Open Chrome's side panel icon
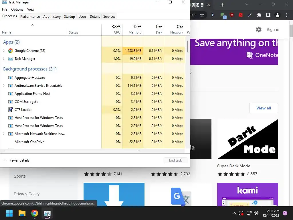The image size is (293, 220). (x=268, y=15)
